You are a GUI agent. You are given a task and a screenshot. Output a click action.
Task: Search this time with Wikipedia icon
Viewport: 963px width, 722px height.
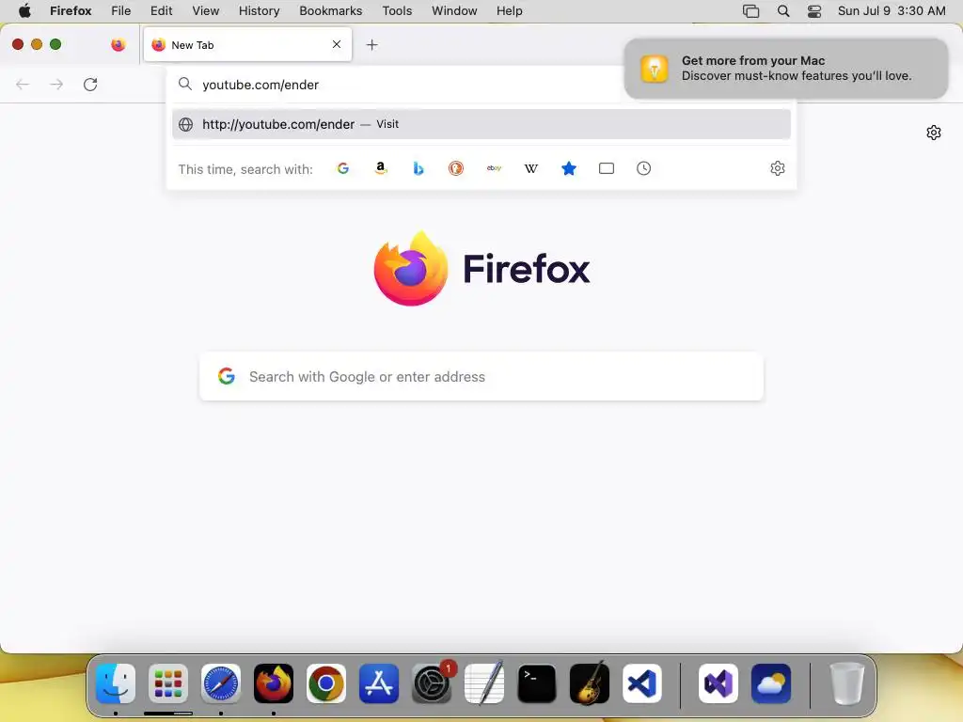(531, 168)
